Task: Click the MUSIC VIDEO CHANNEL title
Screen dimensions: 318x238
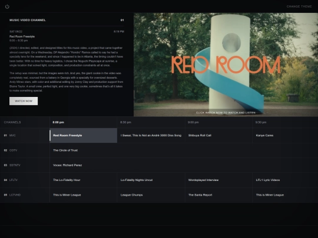Action: 28,20
